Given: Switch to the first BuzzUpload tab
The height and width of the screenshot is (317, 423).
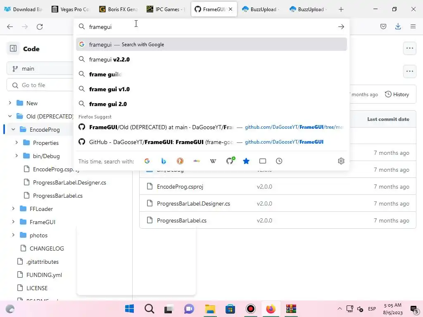Looking at the screenshot, I should pos(261,9).
